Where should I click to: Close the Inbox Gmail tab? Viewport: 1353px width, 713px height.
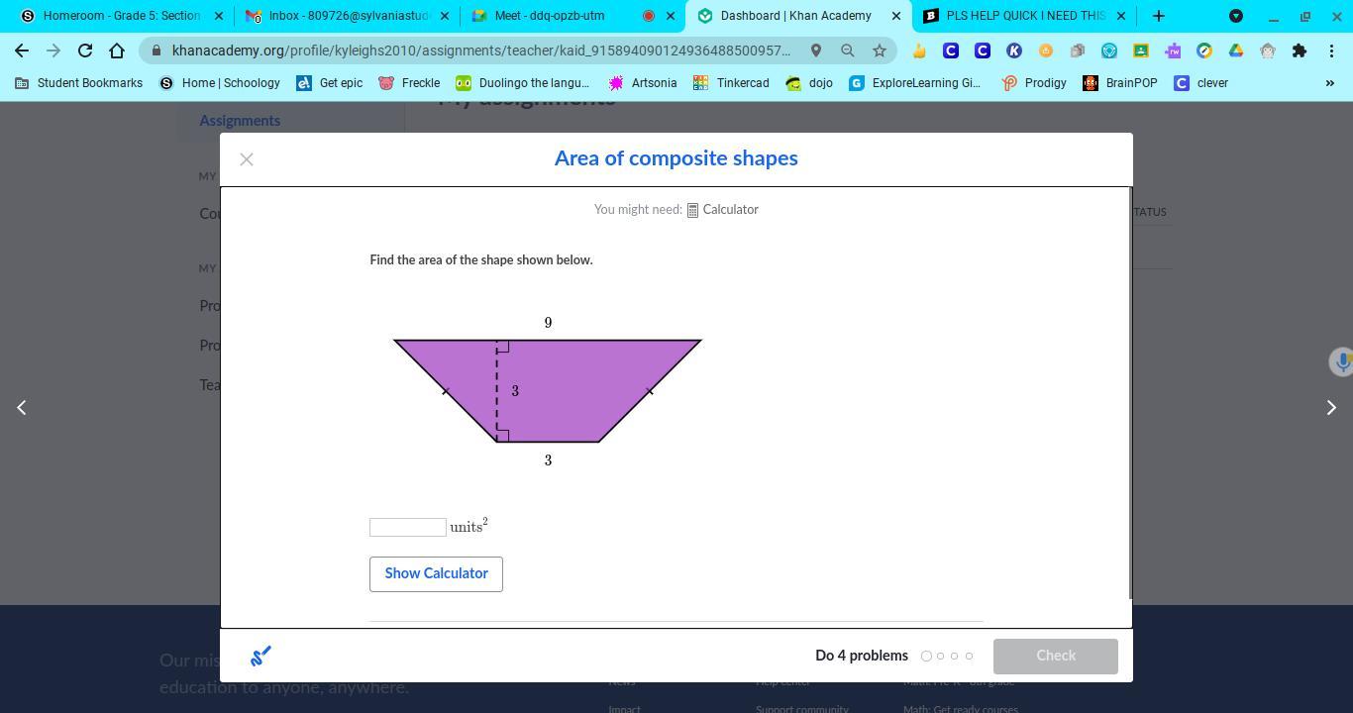[x=445, y=16]
